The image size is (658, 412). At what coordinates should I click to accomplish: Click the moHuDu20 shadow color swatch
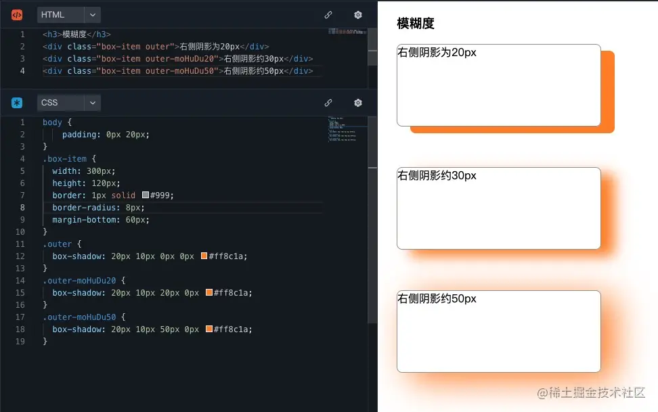(x=209, y=292)
